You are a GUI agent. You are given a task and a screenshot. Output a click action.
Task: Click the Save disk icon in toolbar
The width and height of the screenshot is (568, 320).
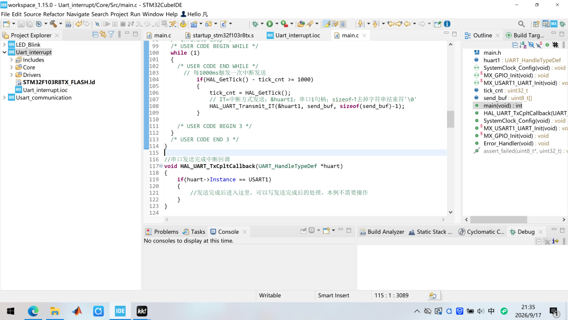(x=22, y=24)
